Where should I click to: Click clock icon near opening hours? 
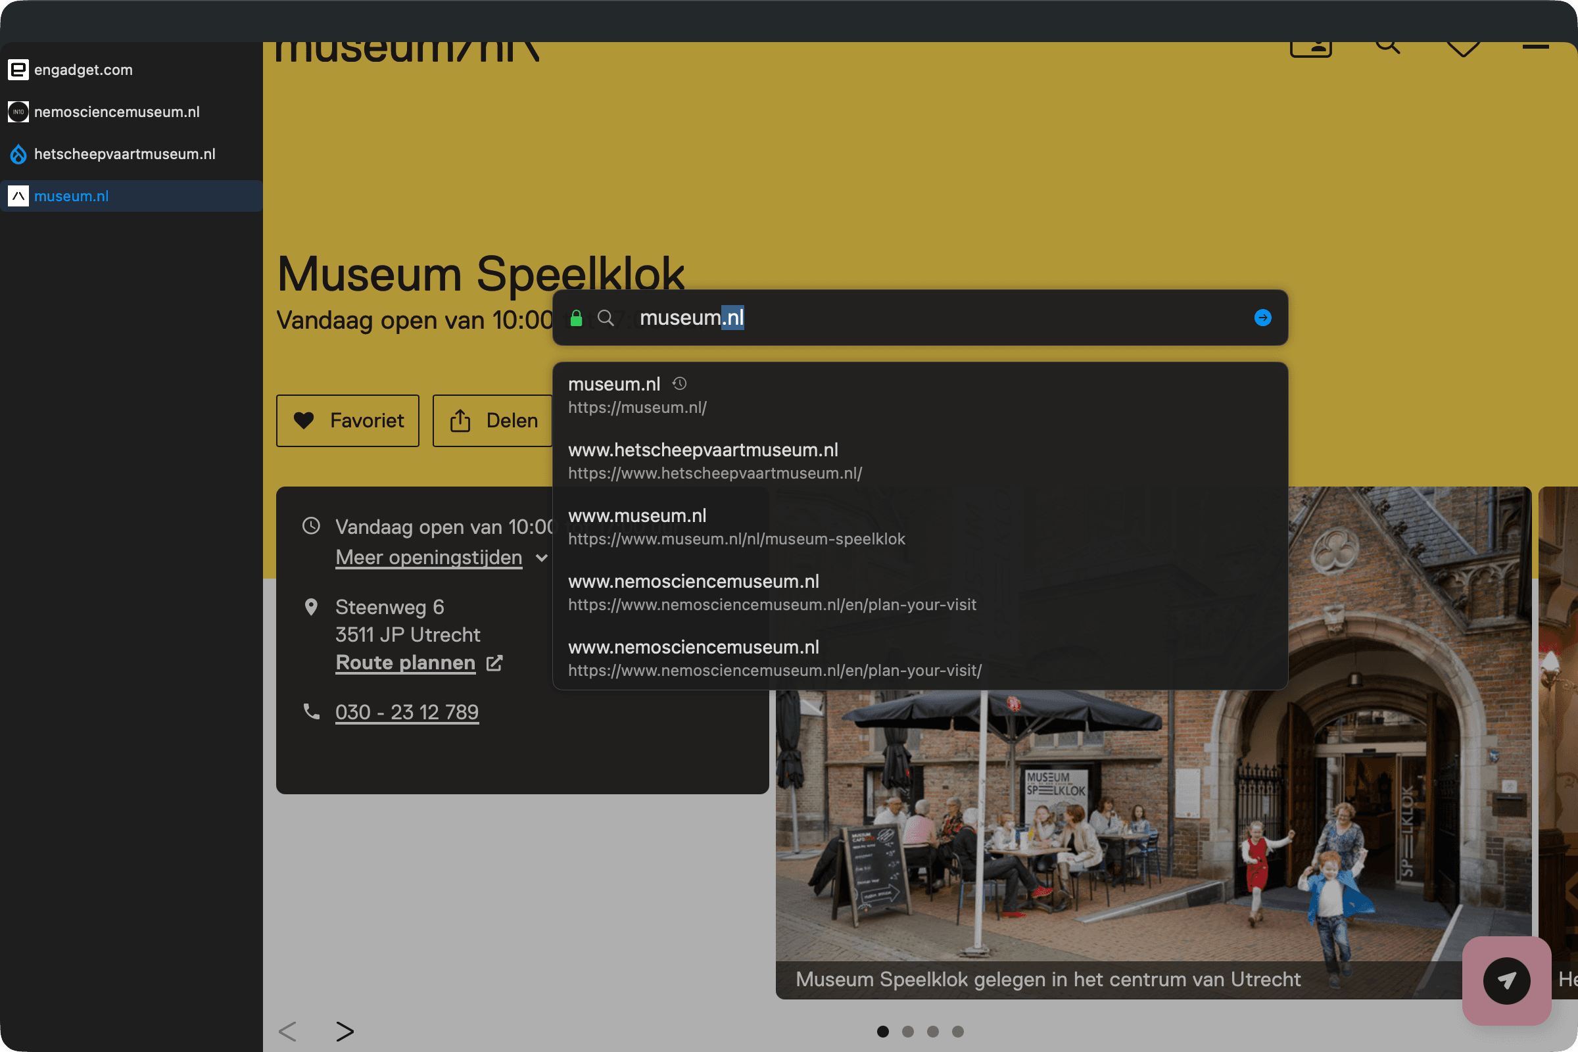pos(311,526)
